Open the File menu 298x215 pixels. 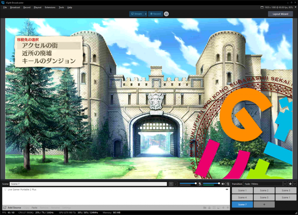(x=5, y=7)
